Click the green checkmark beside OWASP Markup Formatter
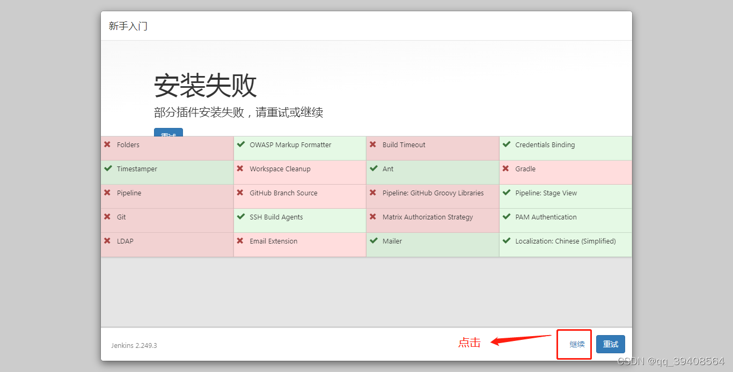The width and height of the screenshot is (733, 372). click(240, 145)
